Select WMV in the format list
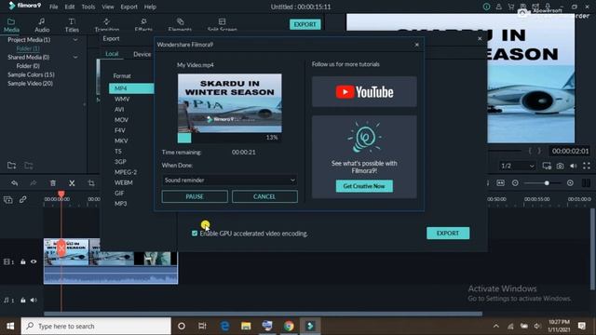Image resolution: width=596 pixels, height=335 pixels. click(122, 99)
